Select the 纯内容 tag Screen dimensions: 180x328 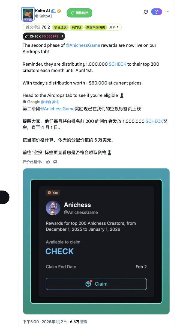pyautogui.click(x=76, y=27)
